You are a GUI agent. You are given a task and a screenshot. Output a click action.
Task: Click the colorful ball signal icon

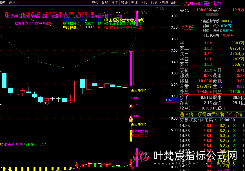click(x=131, y=119)
